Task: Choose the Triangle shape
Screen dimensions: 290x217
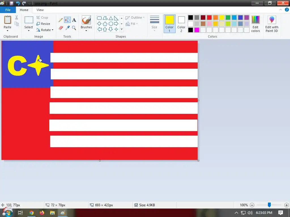Action: pos(111,18)
